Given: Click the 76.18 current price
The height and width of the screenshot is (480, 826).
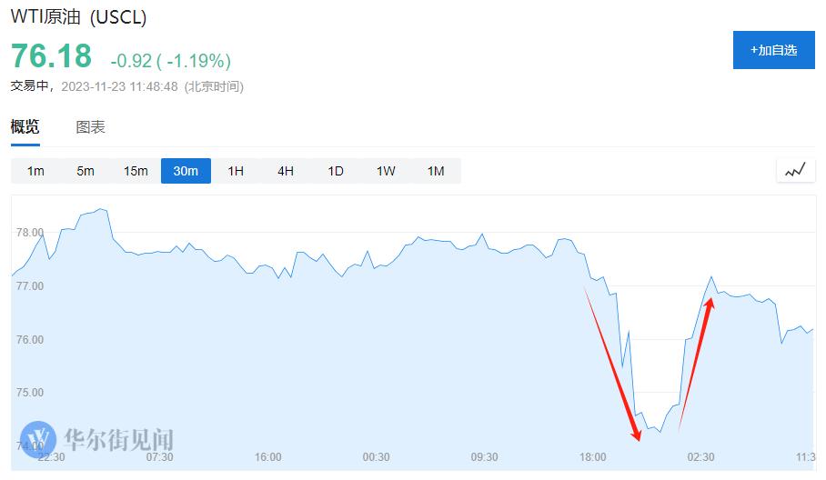Looking at the screenshot, I should coord(51,55).
